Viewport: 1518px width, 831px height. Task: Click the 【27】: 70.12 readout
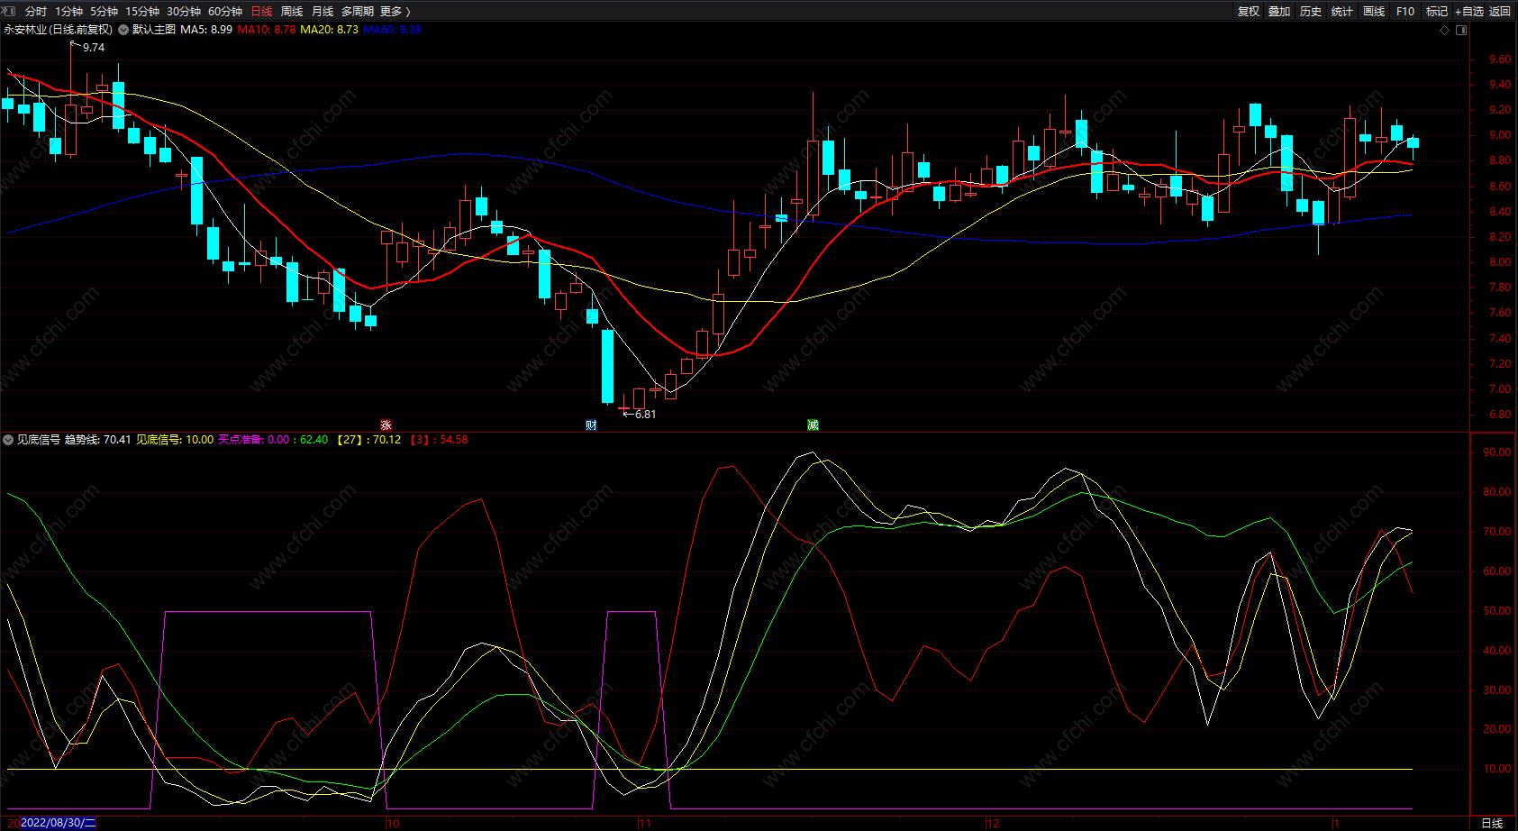click(368, 440)
